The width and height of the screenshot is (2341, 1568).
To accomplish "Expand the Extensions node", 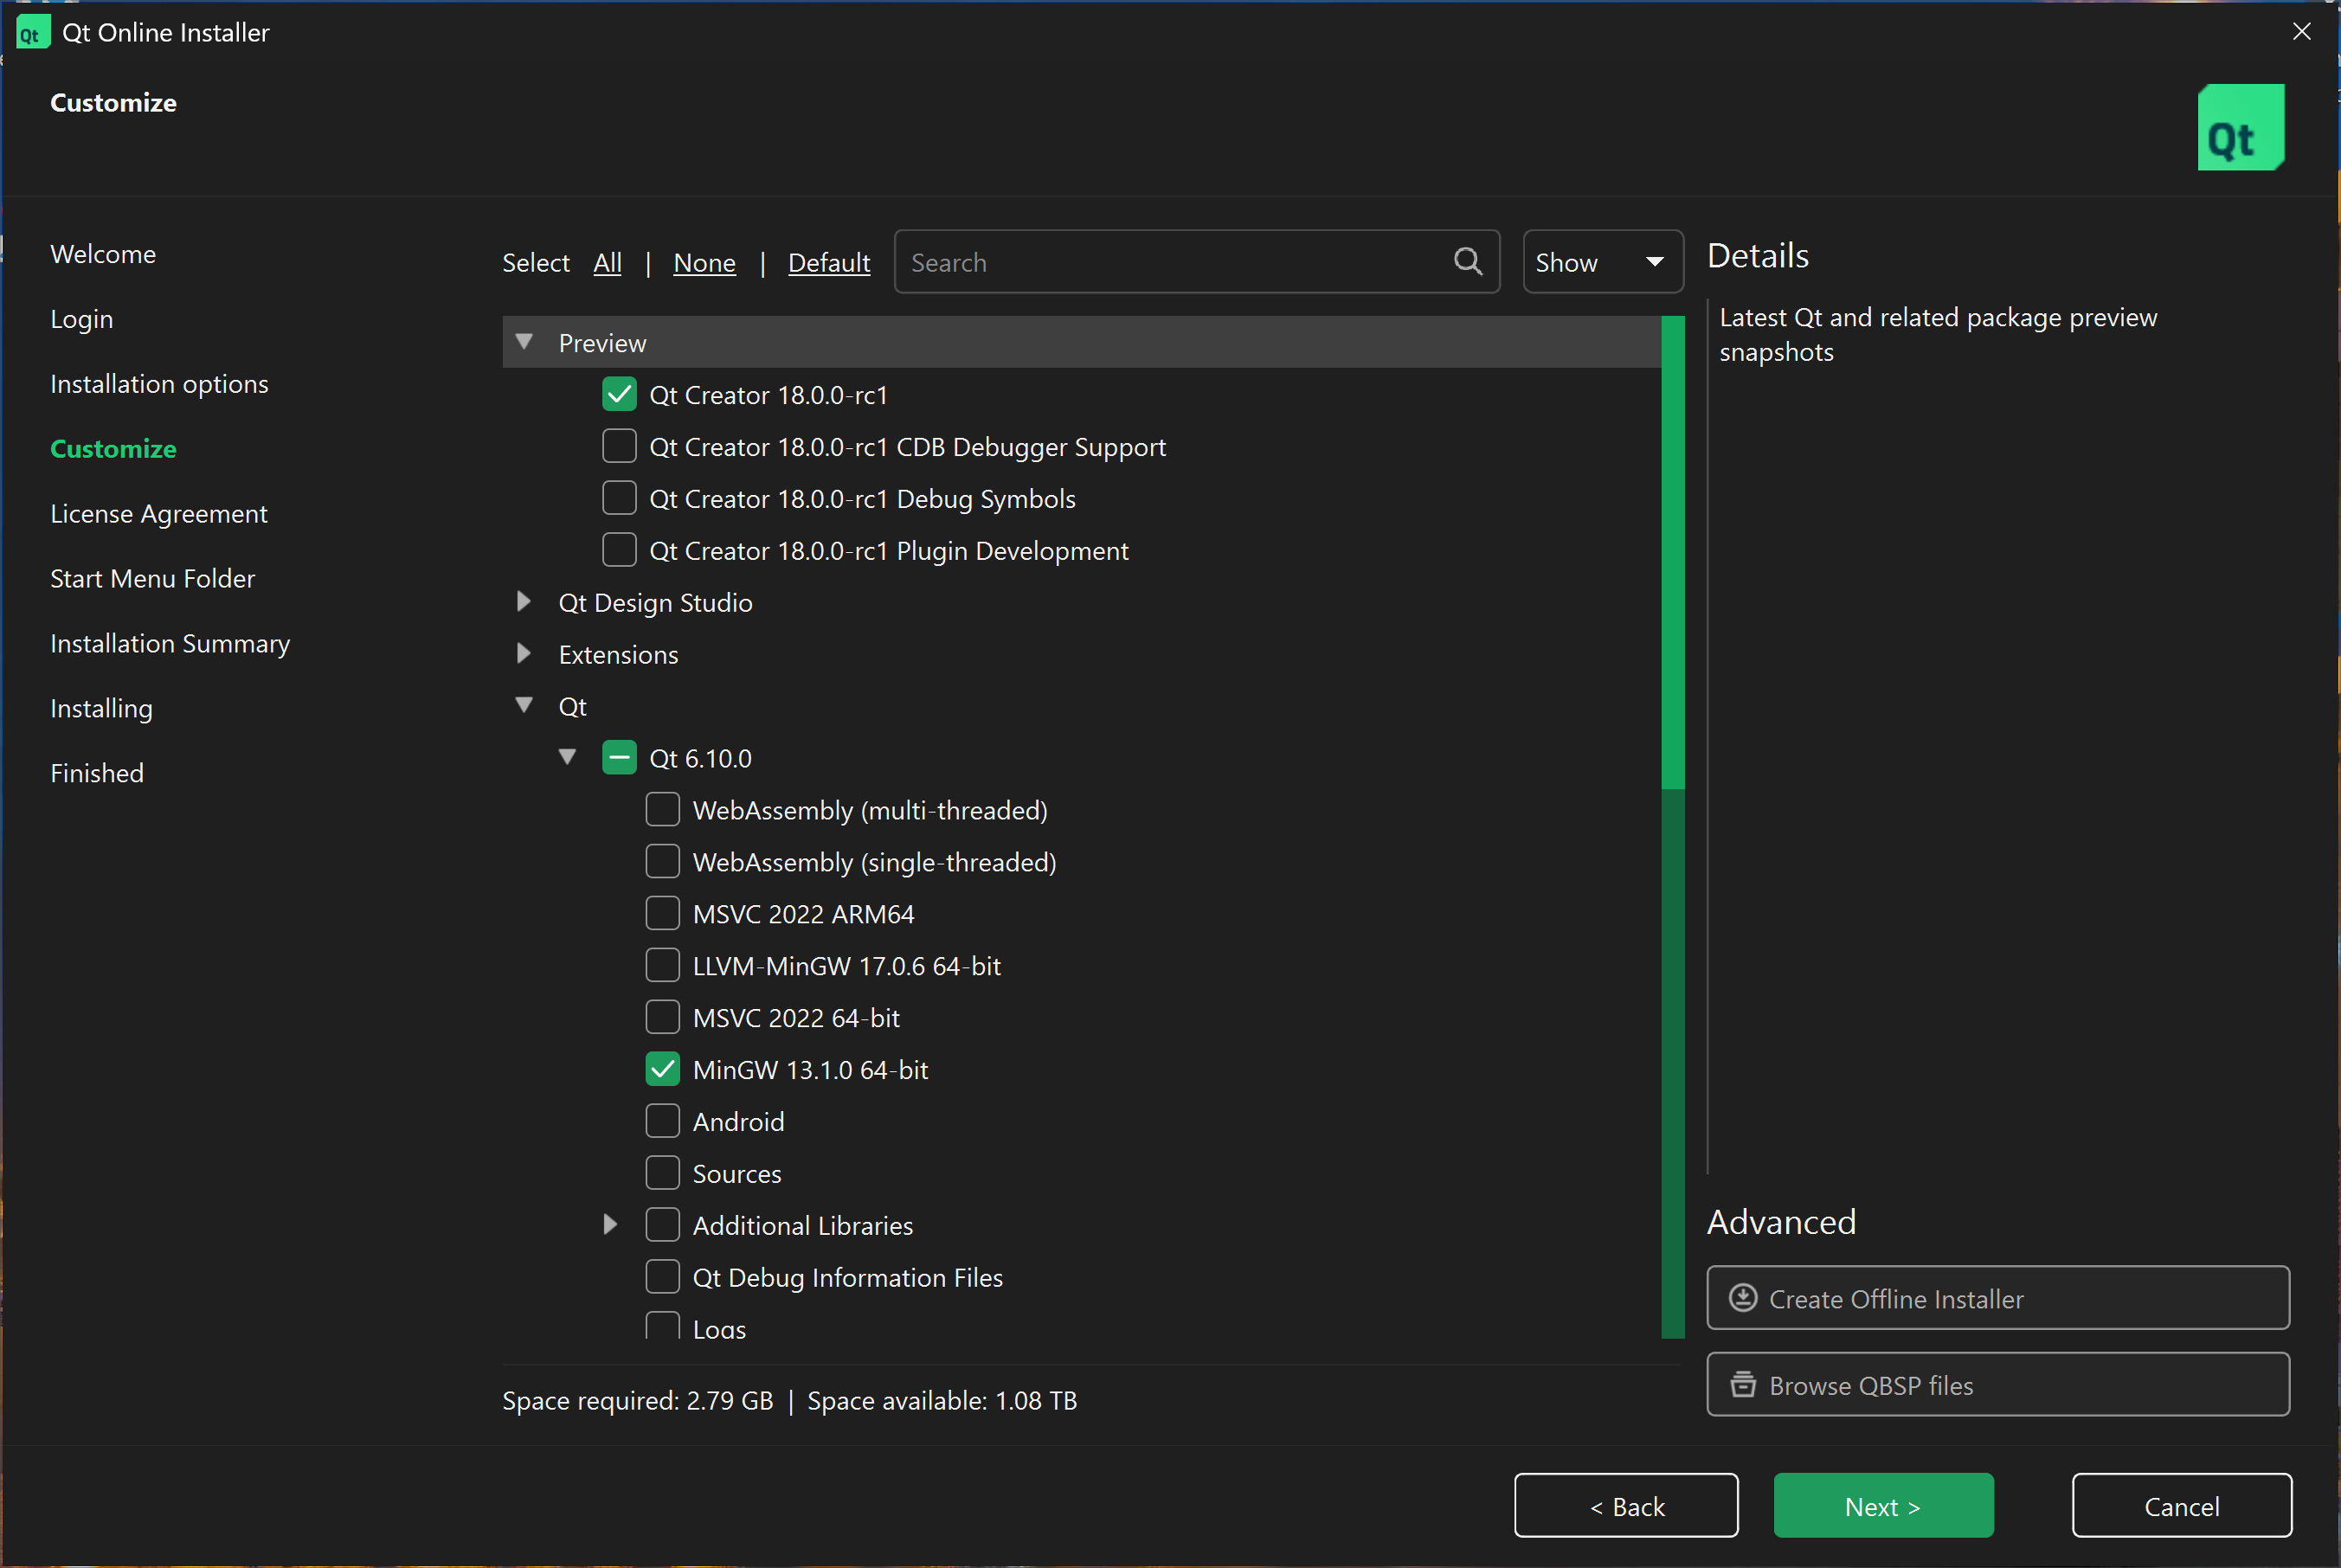I will [523, 653].
